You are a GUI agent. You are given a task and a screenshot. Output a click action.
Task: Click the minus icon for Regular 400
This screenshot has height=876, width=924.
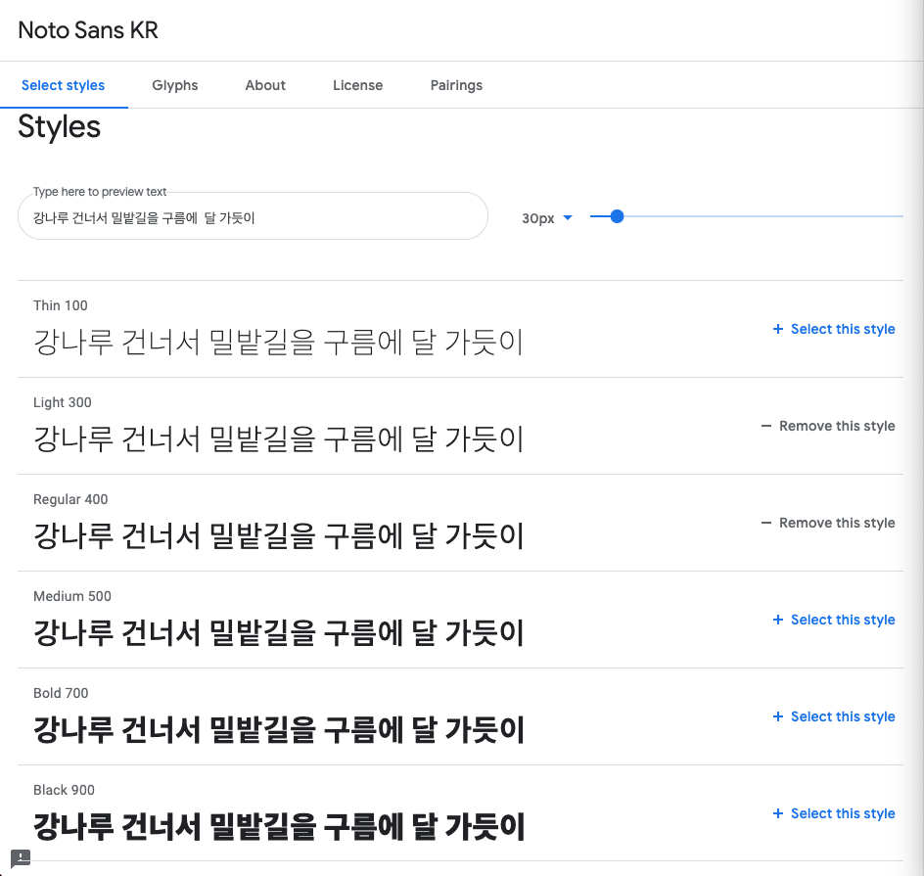pyautogui.click(x=766, y=523)
